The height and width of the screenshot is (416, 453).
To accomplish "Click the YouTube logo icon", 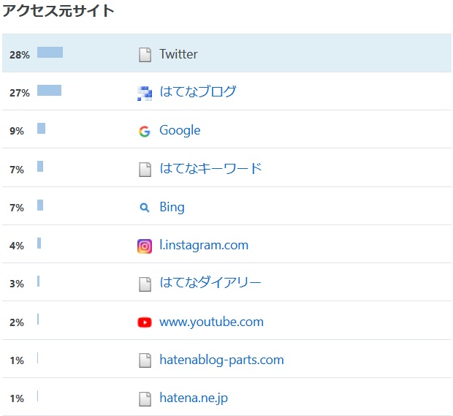I will (145, 322).
